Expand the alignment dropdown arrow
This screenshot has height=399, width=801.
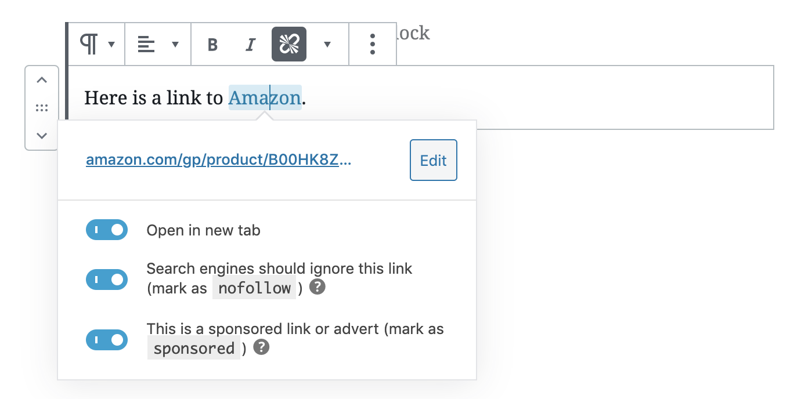175,45
